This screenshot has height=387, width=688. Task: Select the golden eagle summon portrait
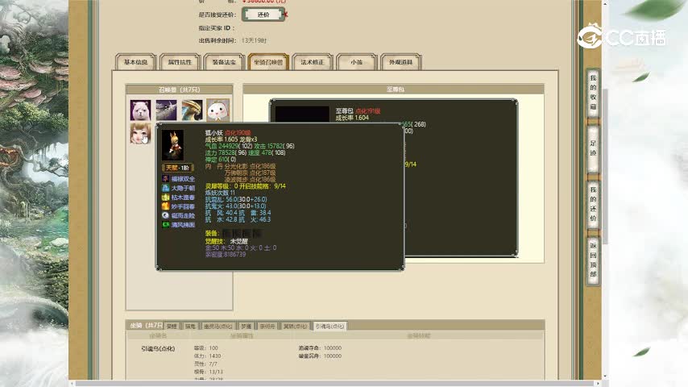click(193, 110)
